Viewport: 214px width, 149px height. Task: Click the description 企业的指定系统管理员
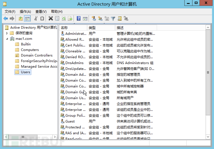[133, 104]
